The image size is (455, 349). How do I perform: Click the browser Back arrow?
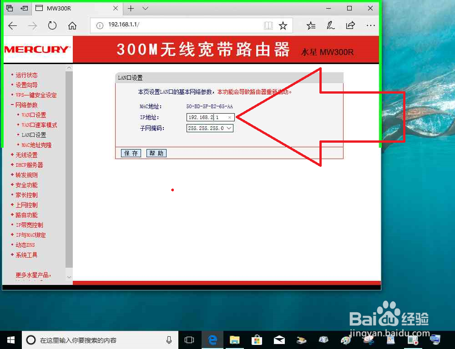tap(12, 26)
